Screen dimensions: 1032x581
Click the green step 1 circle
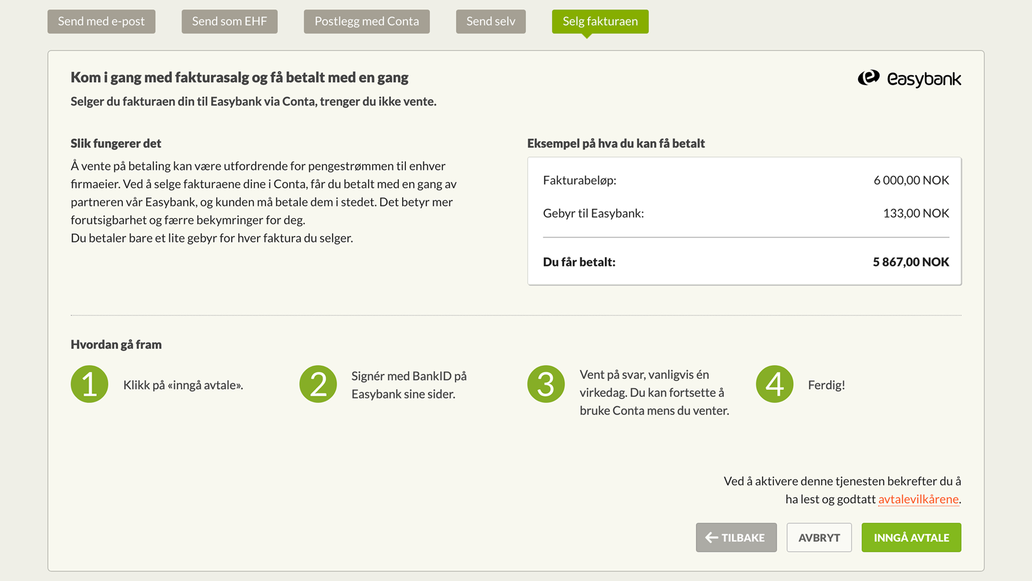89,384
